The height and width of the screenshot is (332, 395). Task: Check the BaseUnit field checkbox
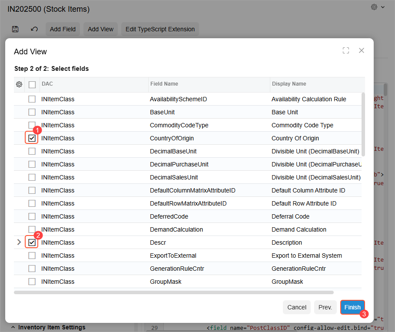(32, 112)
